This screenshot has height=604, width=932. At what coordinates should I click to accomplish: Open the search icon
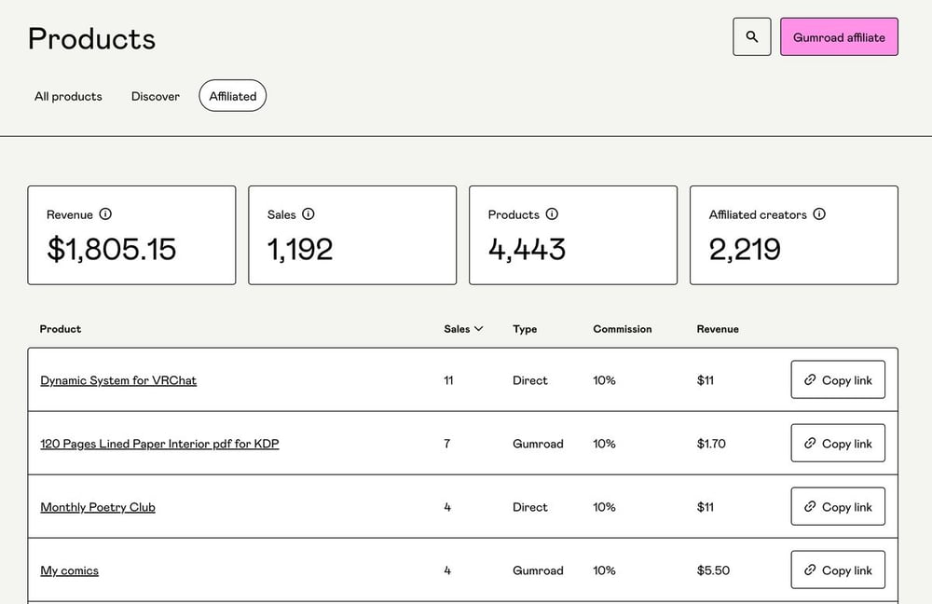(751, 36)
